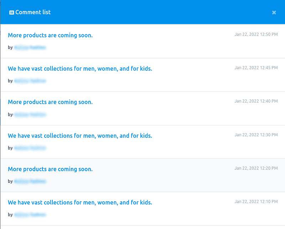The image size is (285, 229).
Task: Open the vast collections comment from 12:10 PM
Action: [80, 202]
